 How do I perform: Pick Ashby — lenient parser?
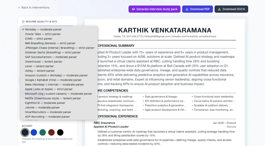pos(59,71)
